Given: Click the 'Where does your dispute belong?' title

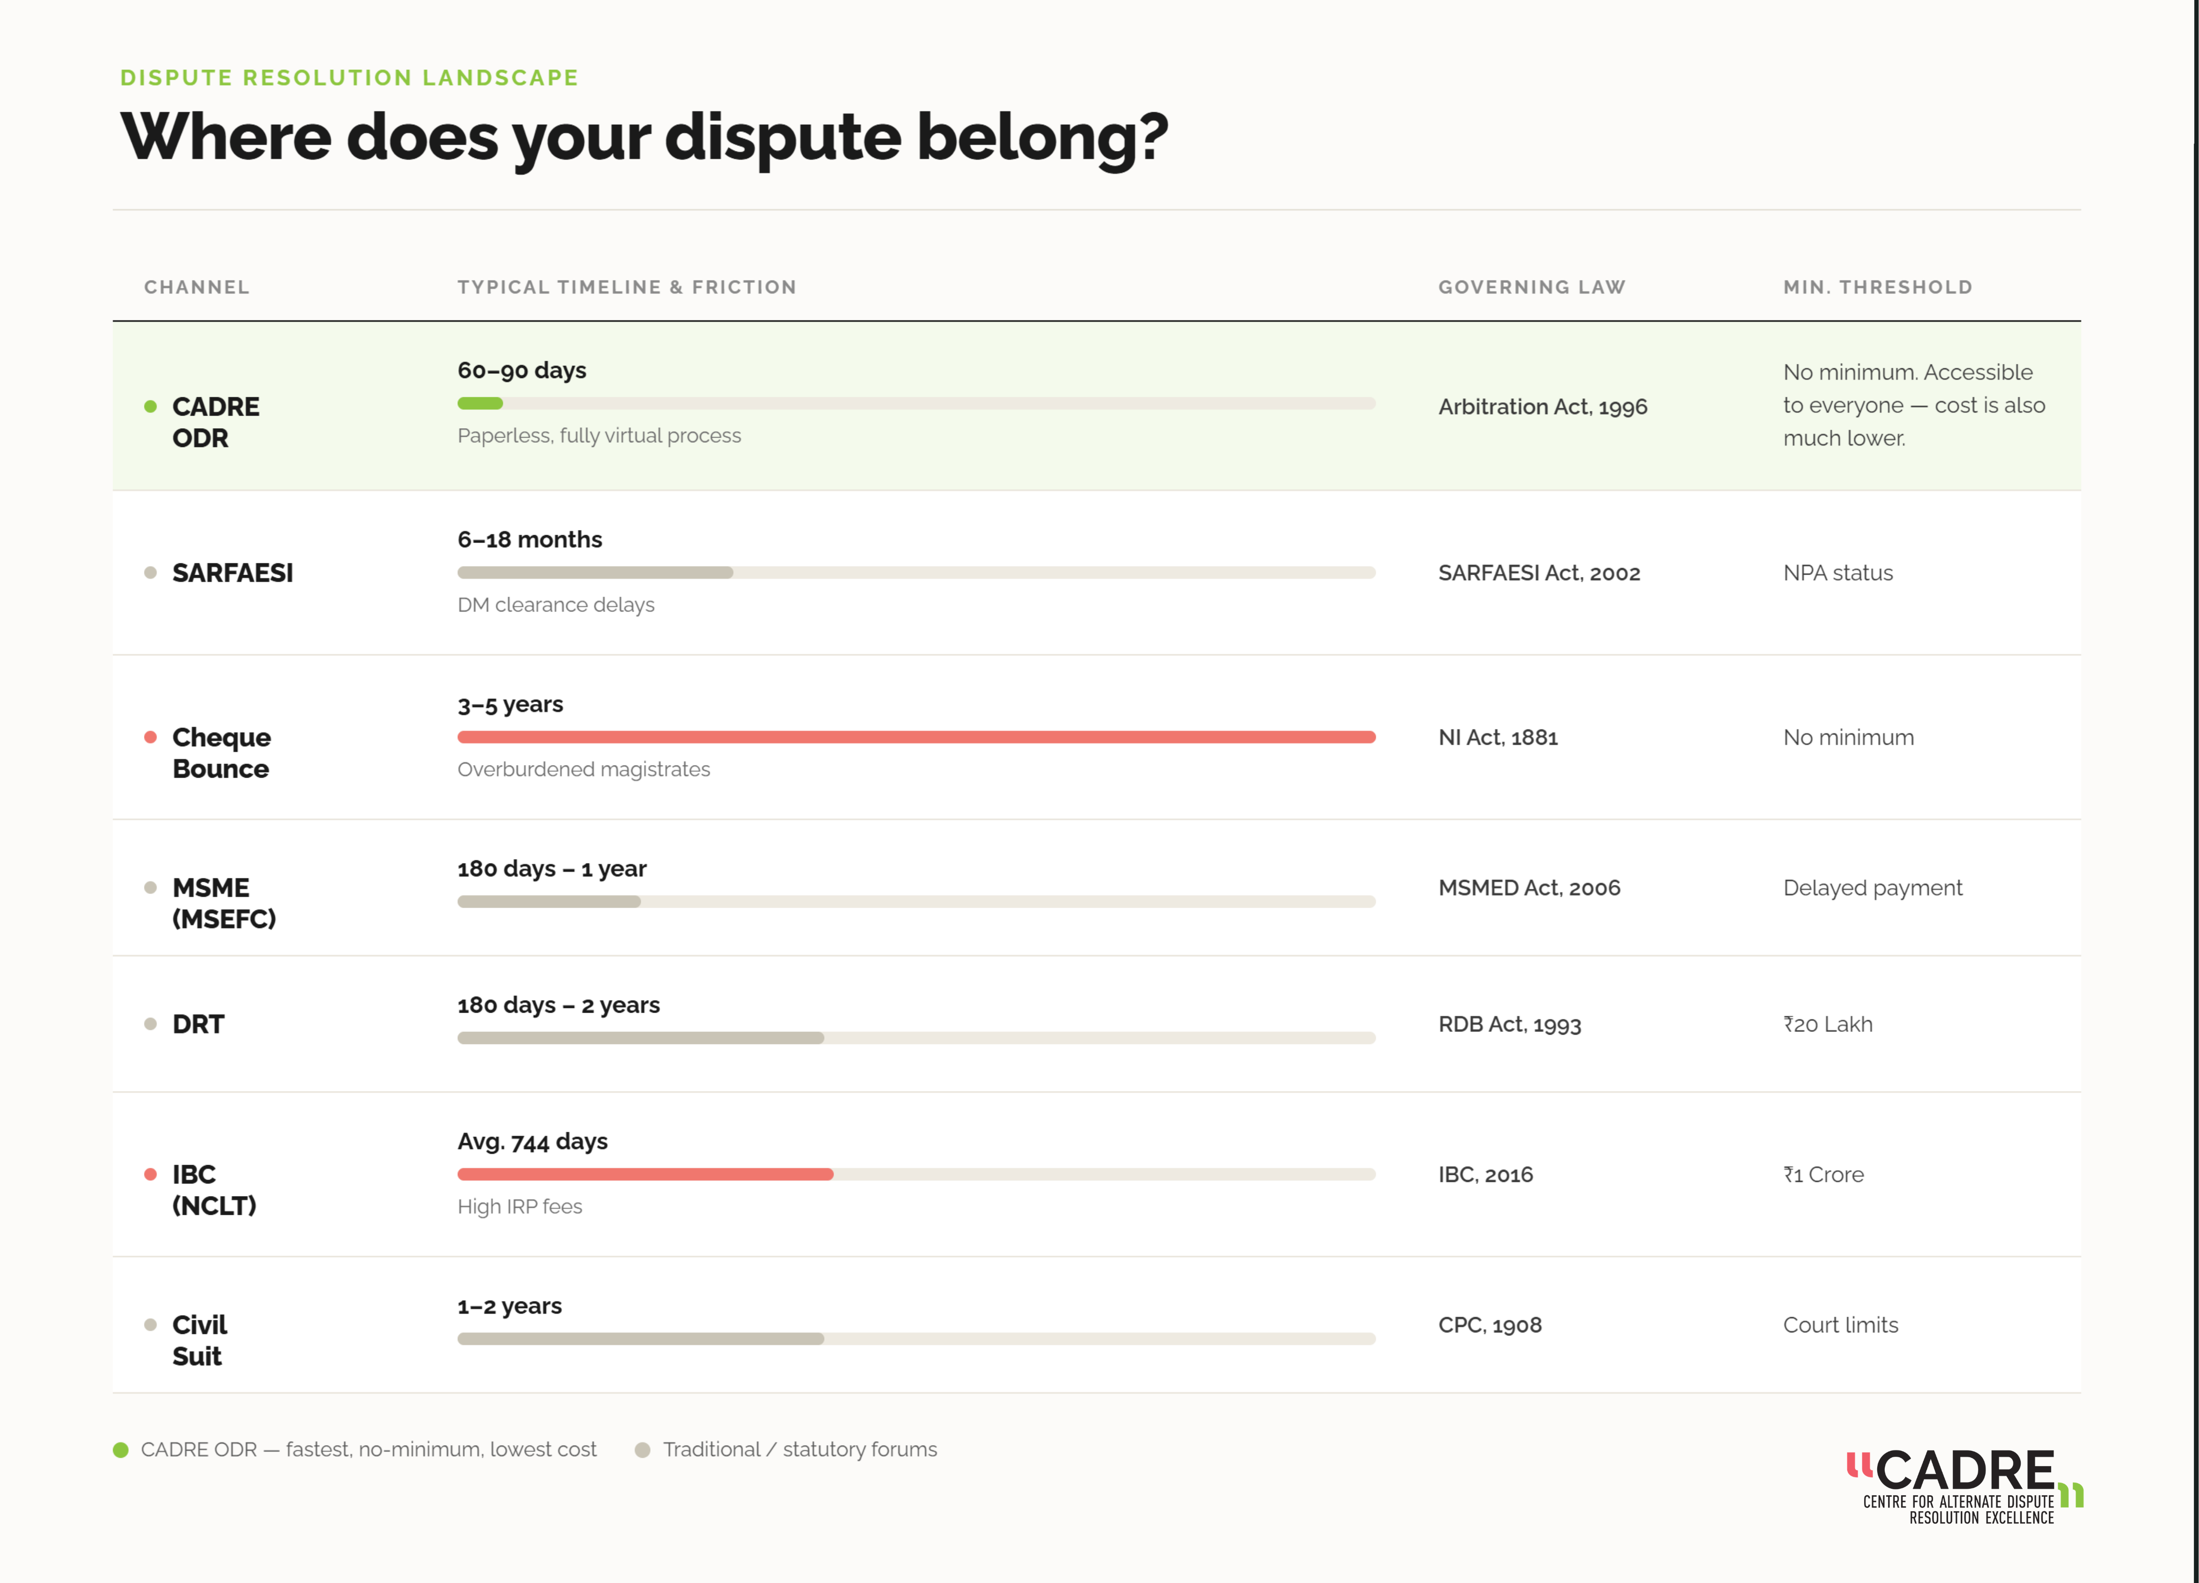Looking at the screenshot, I should click(x=645, y=136).
